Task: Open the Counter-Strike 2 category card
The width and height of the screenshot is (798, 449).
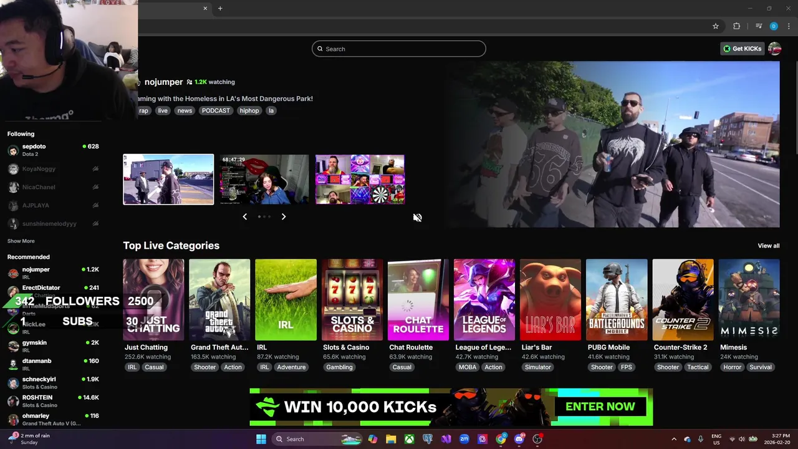Action: (x=683, y=300)
